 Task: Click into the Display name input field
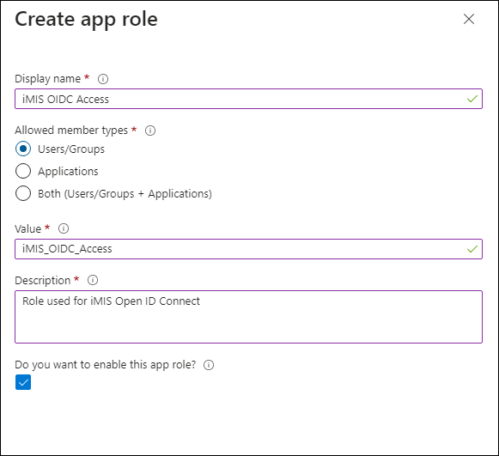(x=248, y=99)
